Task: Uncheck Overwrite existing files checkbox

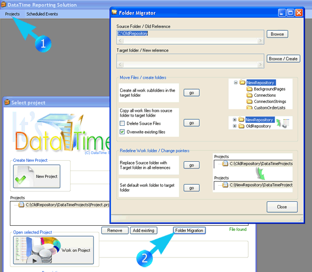Action: (122, 132)
